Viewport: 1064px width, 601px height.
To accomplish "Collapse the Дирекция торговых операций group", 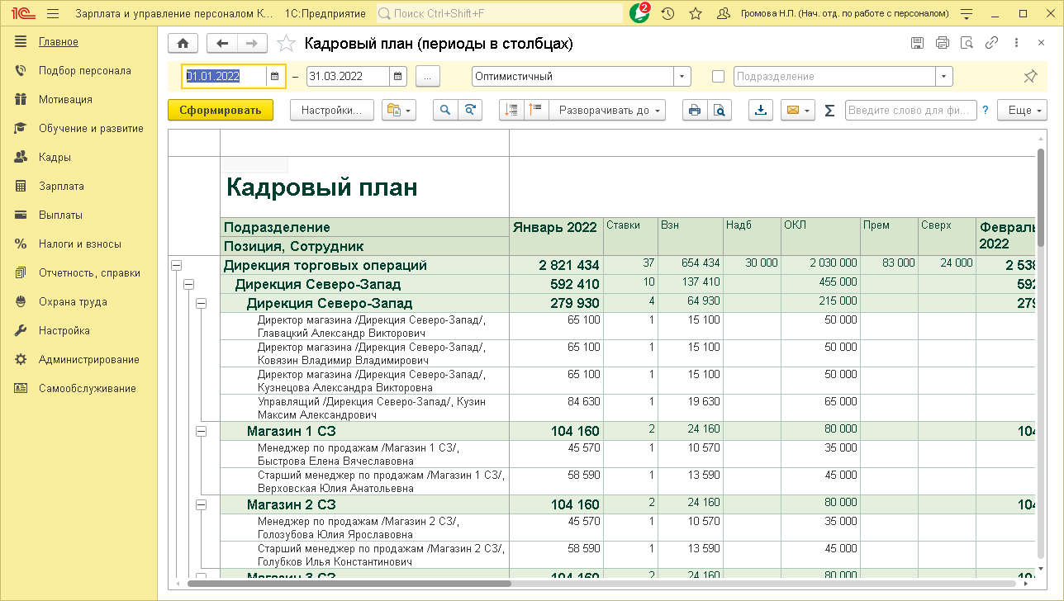I will [x=176, y=265].
